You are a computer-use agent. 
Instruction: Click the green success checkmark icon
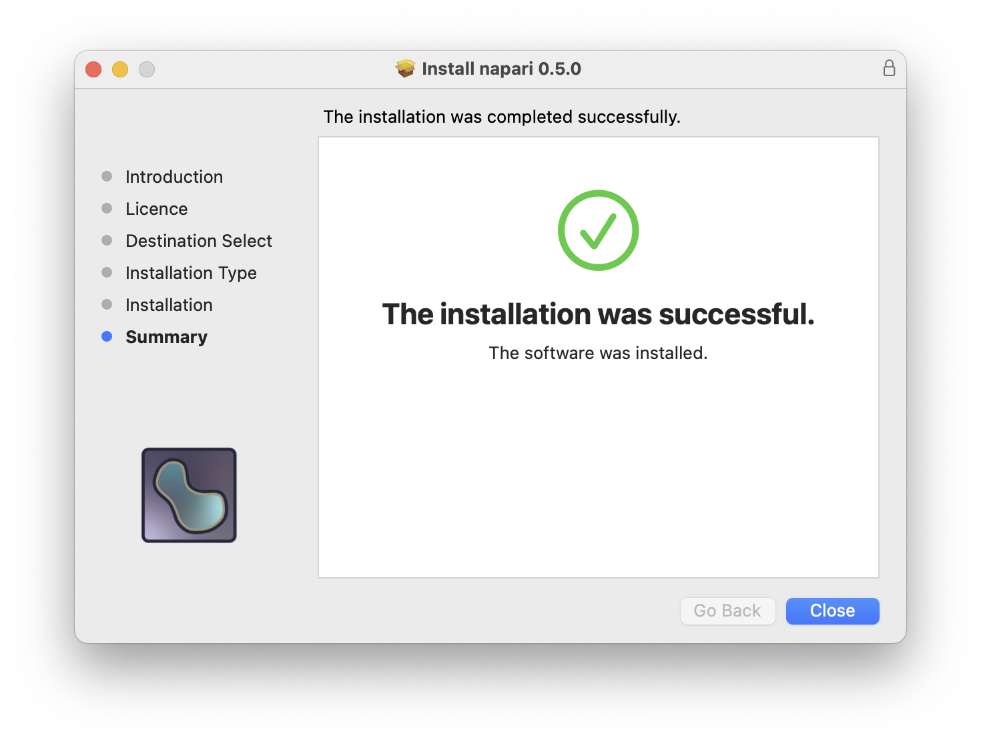[598, 230]
